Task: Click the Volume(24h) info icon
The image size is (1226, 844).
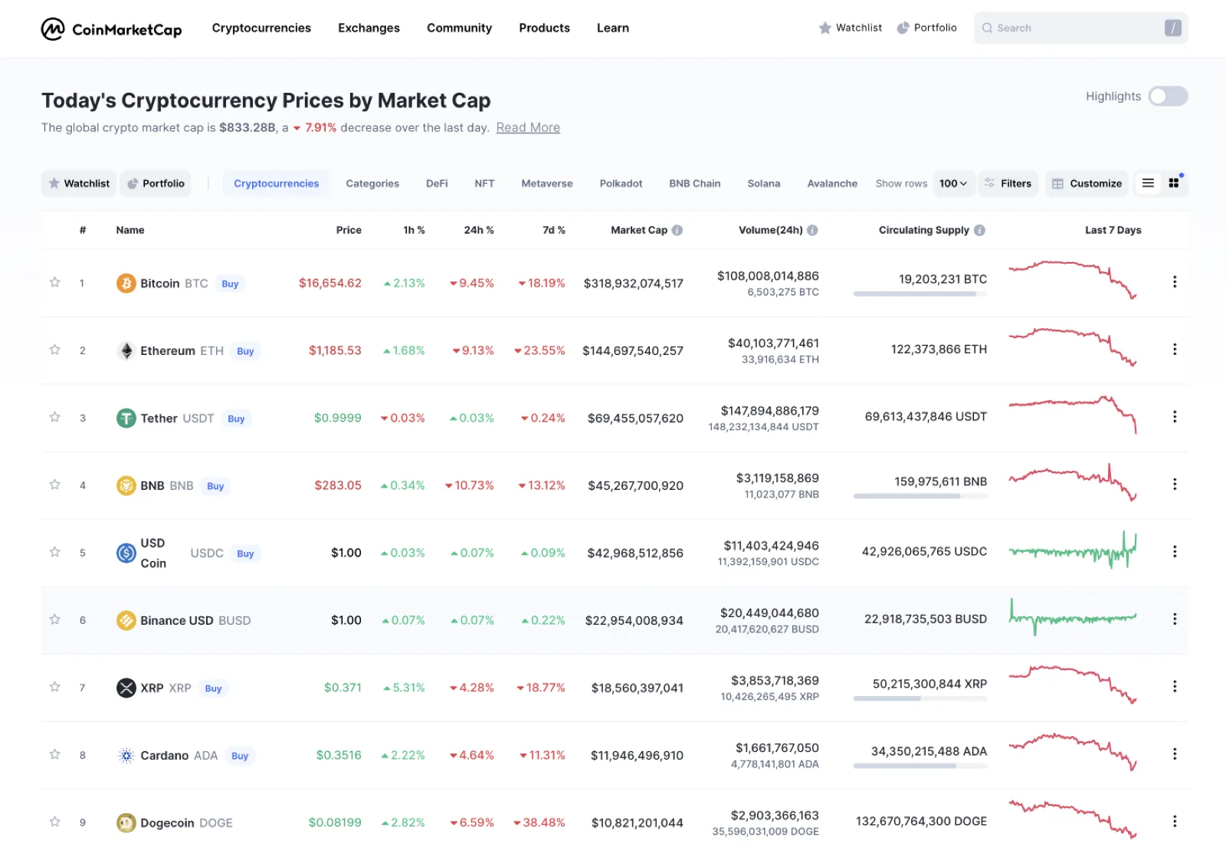Action: 812,230
